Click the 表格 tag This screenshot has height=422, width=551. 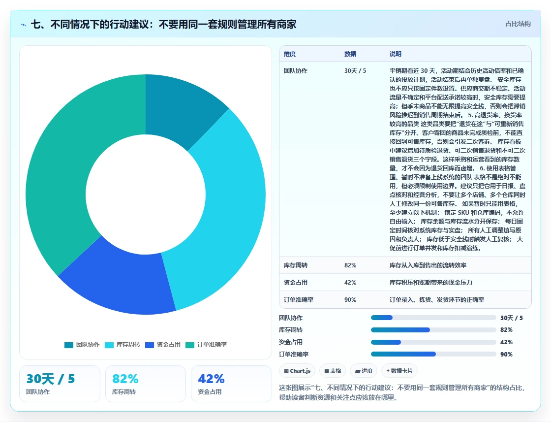[333, 371]
